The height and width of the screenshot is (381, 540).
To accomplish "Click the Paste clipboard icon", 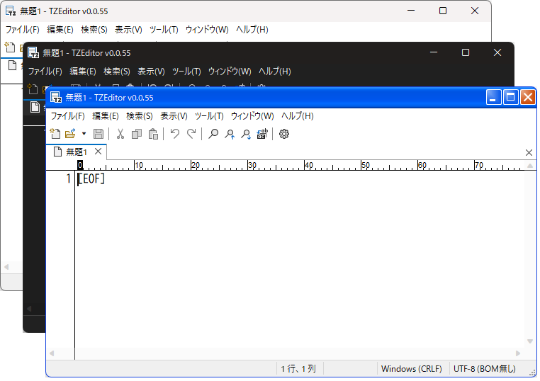I will (x=153, y=134).
